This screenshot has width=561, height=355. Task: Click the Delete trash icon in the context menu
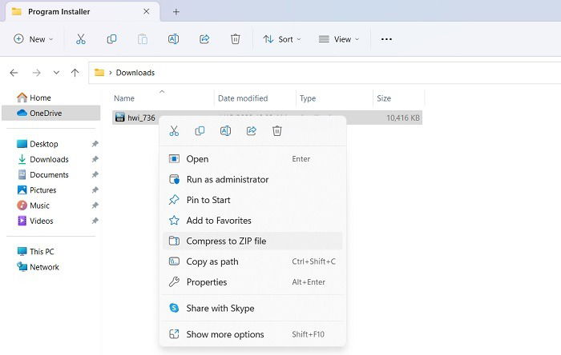(x=277, y=131)
